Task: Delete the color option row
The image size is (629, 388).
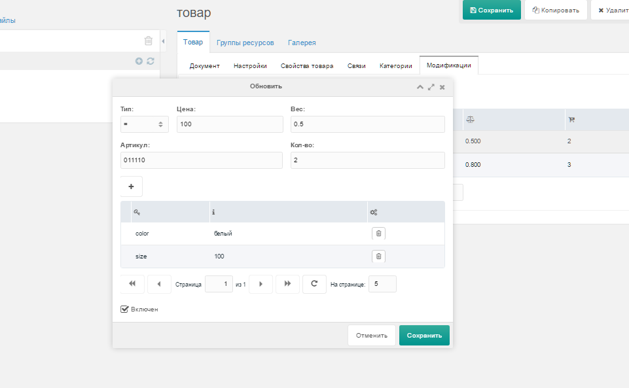Action: coord(378,234)
